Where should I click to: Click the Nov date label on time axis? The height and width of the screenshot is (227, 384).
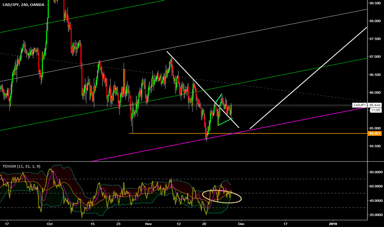coord(148,224)
